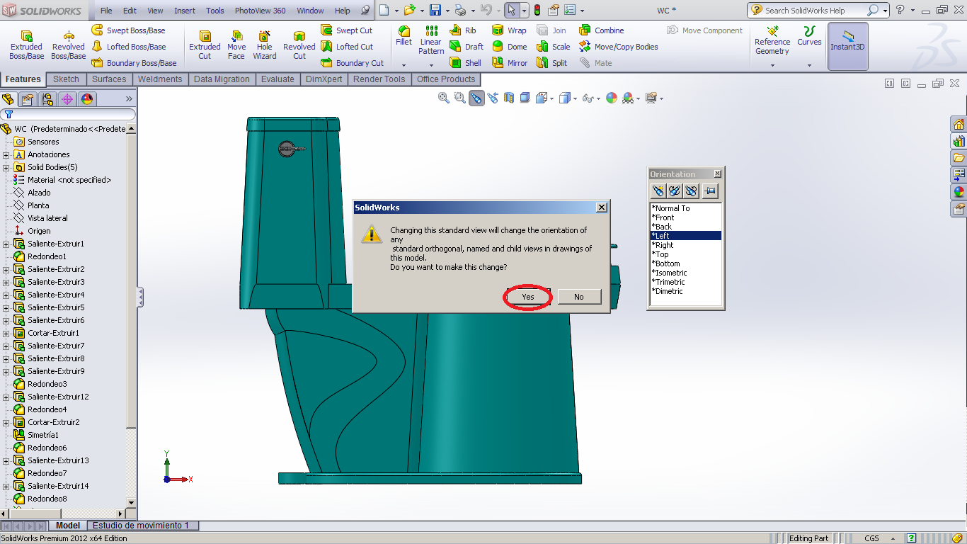
Task: Click the feature tree scroll-down arrow
Action: 131,502
